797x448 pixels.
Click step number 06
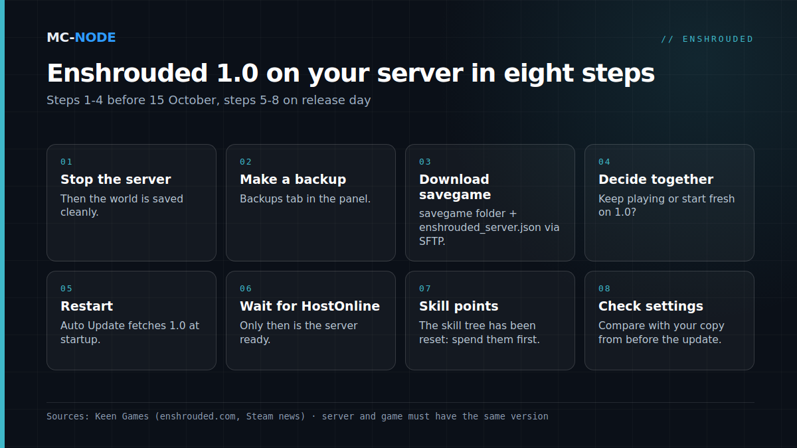pyautogui.click(x=246, y=289)
